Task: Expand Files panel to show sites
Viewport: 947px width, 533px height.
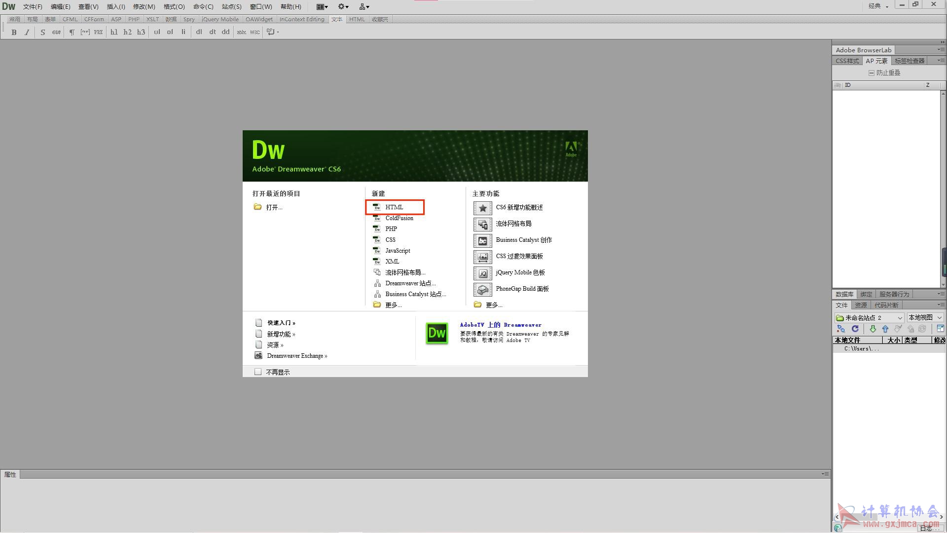Action: point(940,329)
